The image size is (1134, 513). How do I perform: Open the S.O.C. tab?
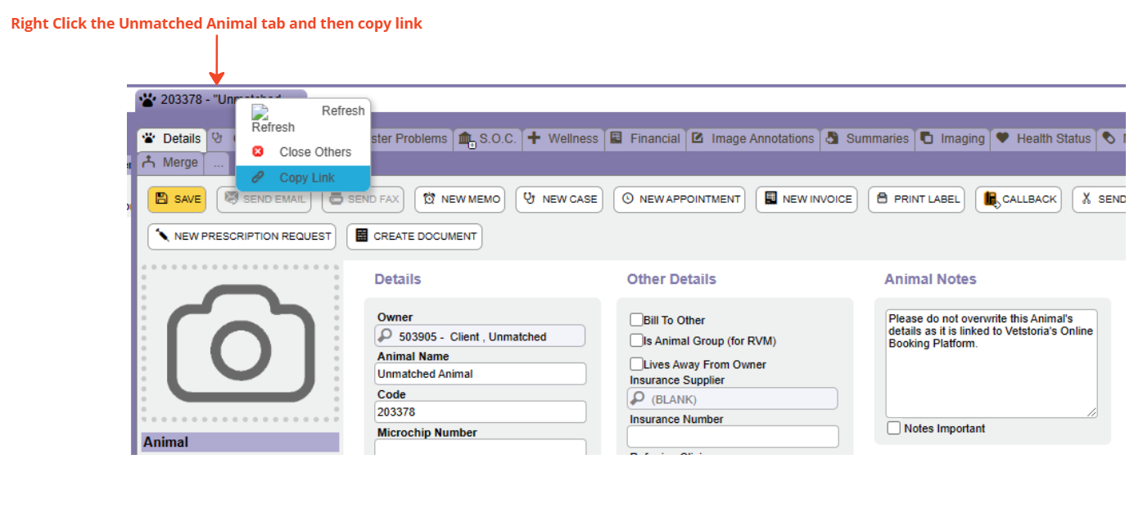pos(486,138)
